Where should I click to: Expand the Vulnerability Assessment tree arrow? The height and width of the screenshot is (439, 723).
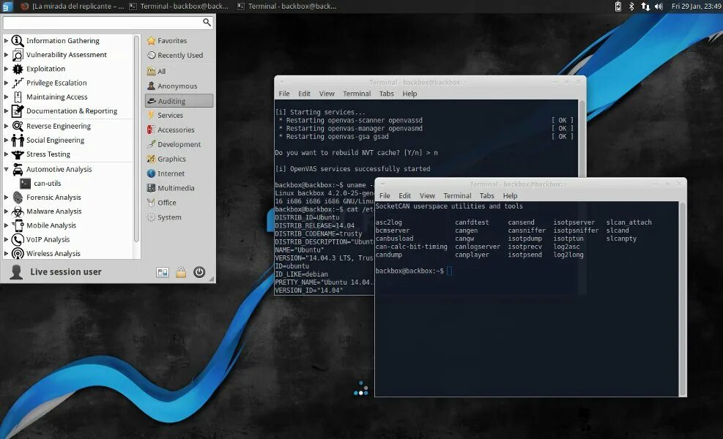pos(6,55)
